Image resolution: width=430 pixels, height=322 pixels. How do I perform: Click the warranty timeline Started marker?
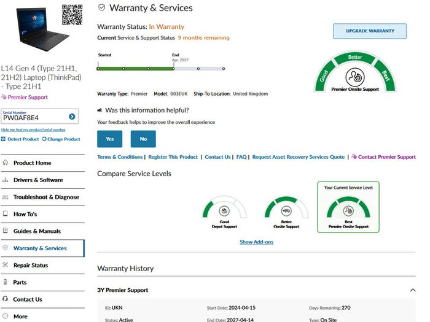tap(98, 69)
